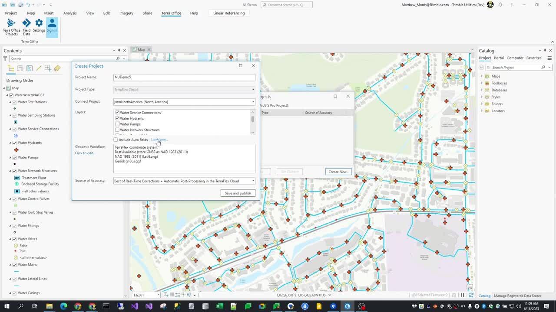Click the Catalog panel hamburger menu
This screenshot has height=312, width=556.
click(549, 58)
